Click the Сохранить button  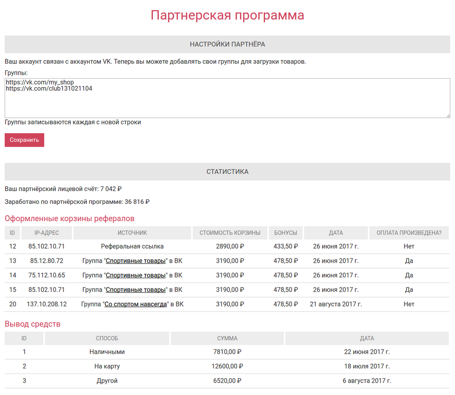[x=24, y=140]
